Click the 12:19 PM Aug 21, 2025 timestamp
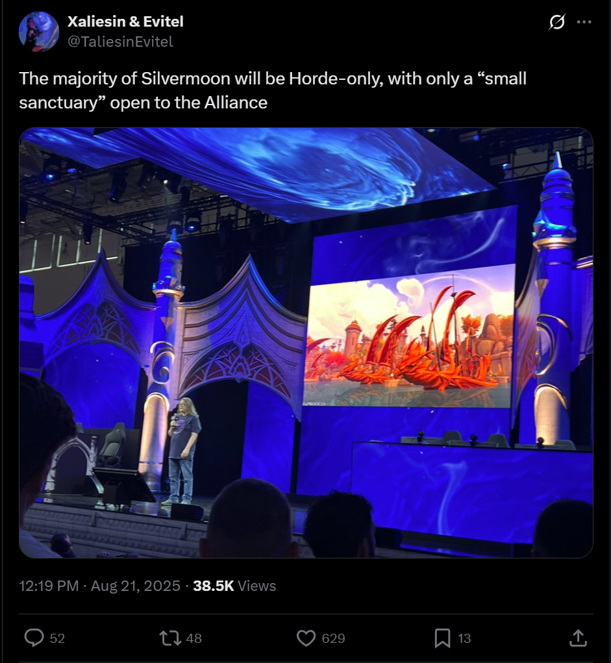This screenshot has height=663, width=611. pos(100,586)
